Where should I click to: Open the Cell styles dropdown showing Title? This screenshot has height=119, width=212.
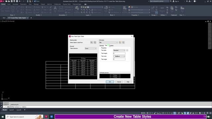click(108, 43)
